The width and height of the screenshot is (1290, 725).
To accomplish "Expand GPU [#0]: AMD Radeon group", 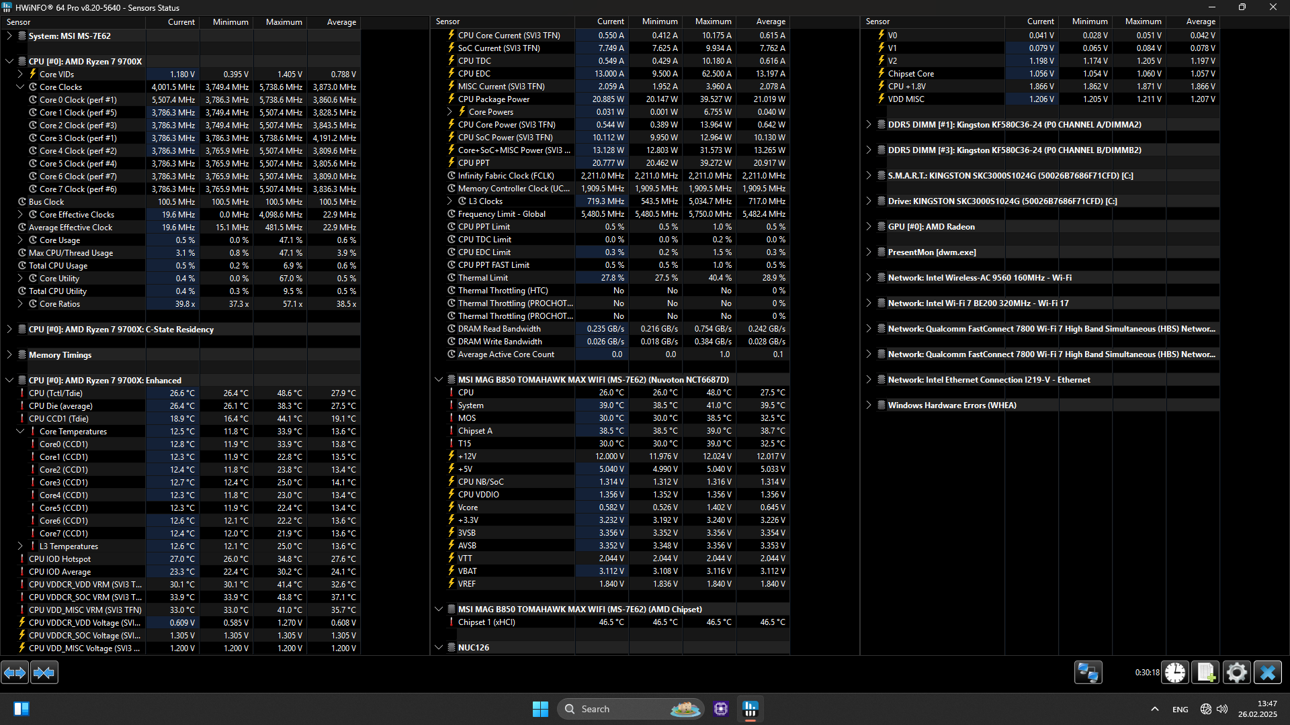I will click(868, 227).
